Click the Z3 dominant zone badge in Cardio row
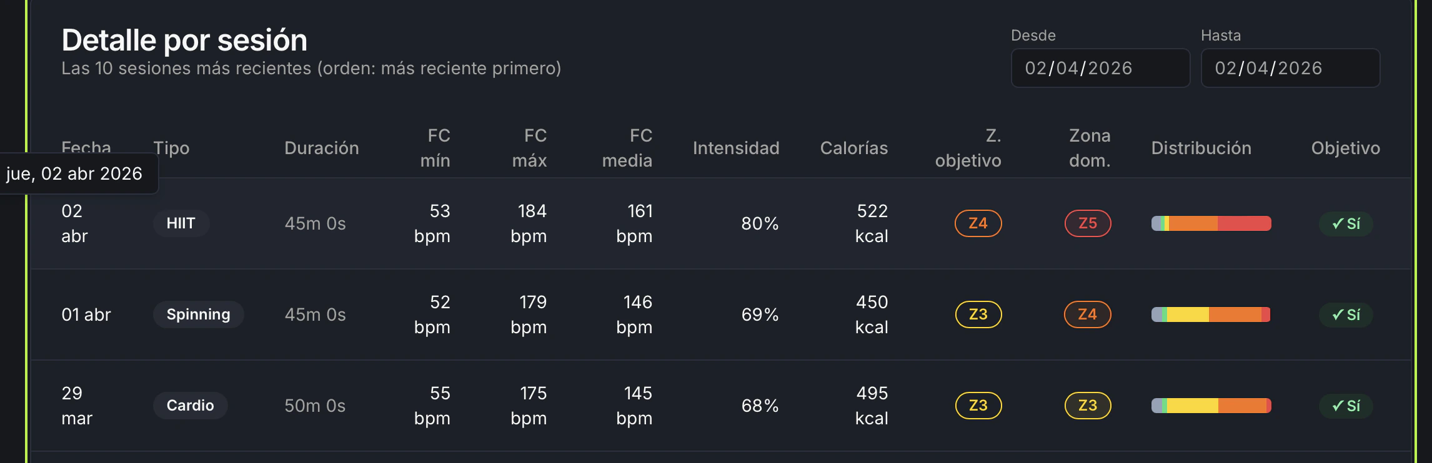The width and height of the screenshot is (1432, 463). [1088, 406]
